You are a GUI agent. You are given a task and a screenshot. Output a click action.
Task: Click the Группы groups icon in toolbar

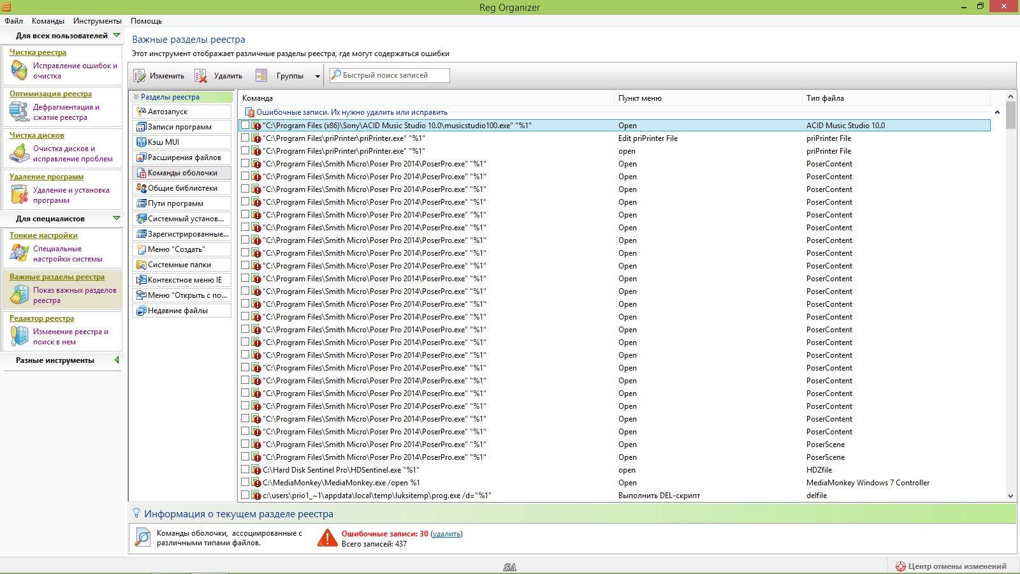pyautogui.click(x=261, y=76)
